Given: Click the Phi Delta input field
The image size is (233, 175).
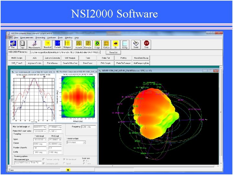Looking at the screenshot, I should tap(55, 152).
